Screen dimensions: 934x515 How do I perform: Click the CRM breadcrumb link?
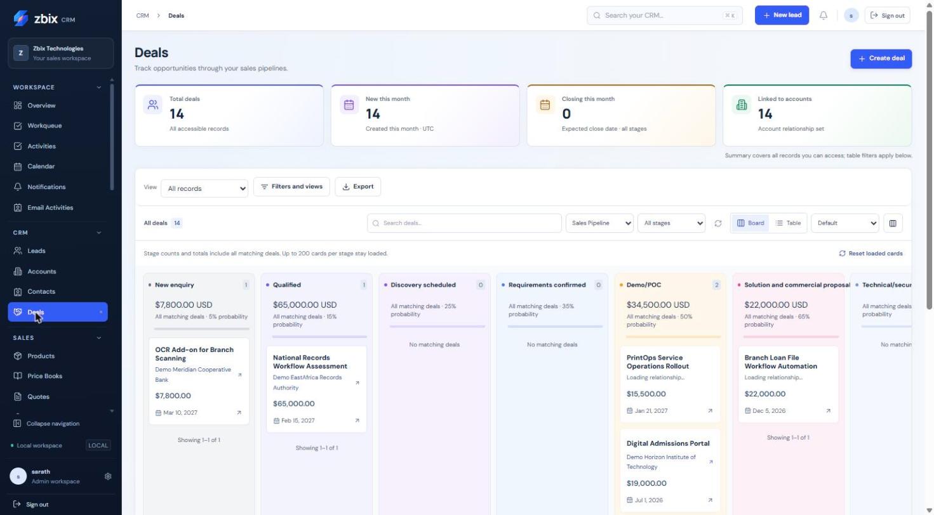[x=142, y=16]
